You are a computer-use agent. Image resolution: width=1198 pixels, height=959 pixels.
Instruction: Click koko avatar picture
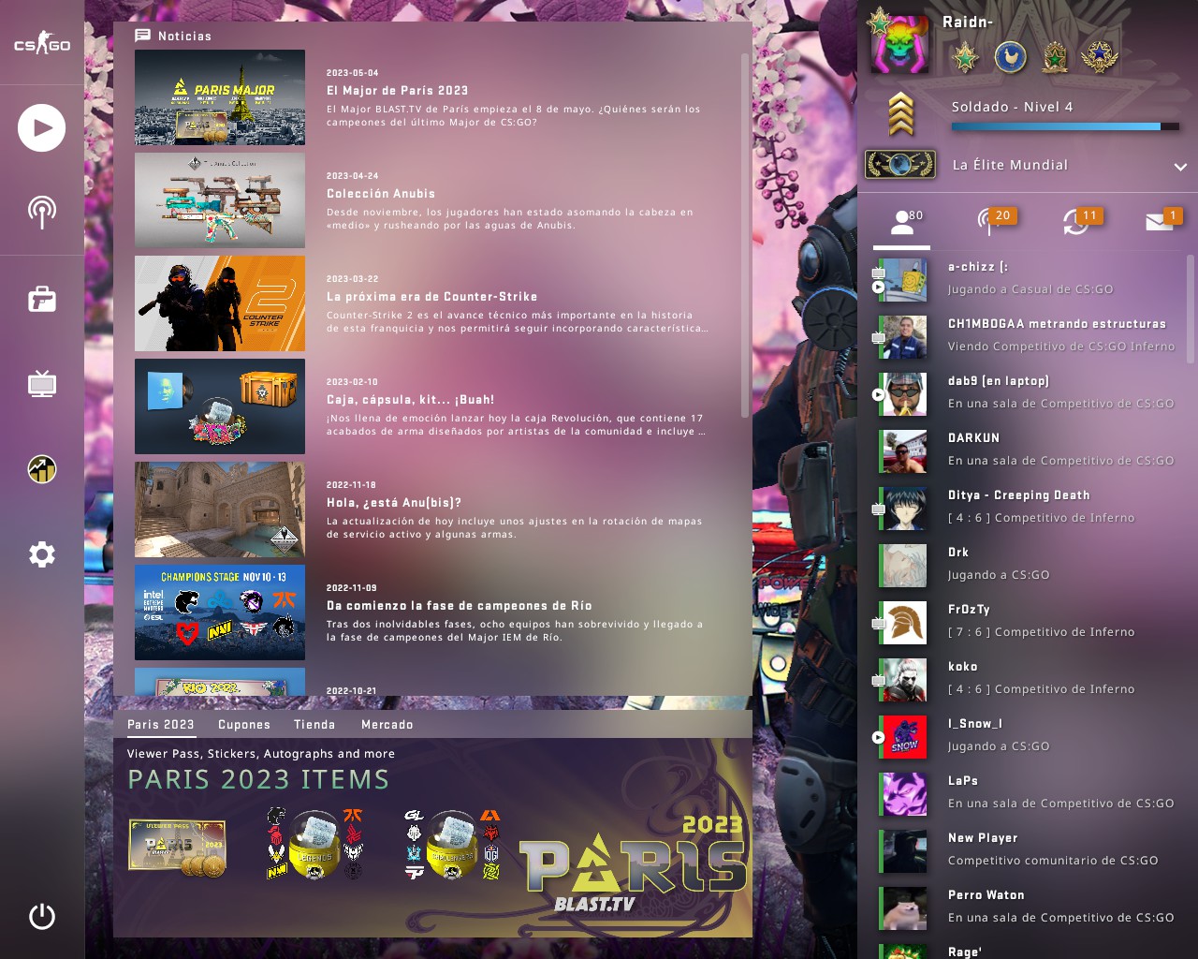point(904,680)
